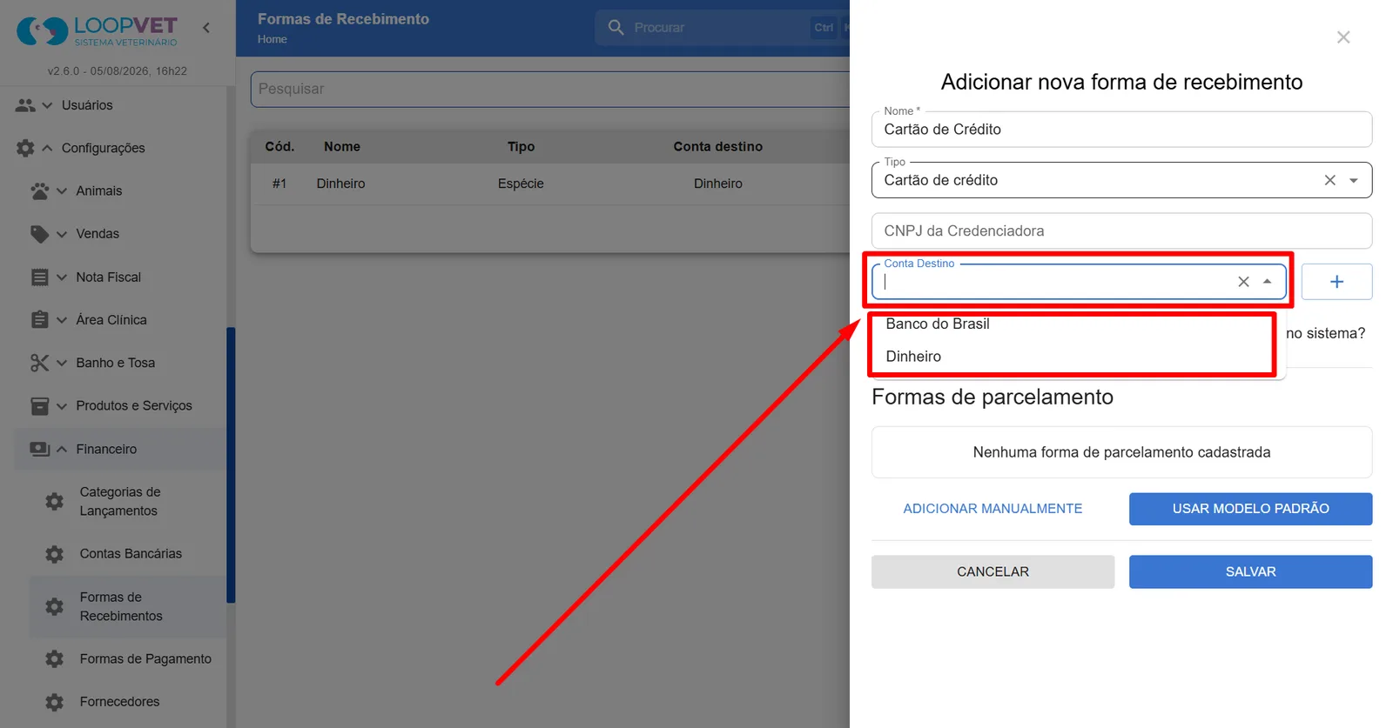
Task: Click ADICIONAR MANUALMENTE link
Action: click(993, 509)
